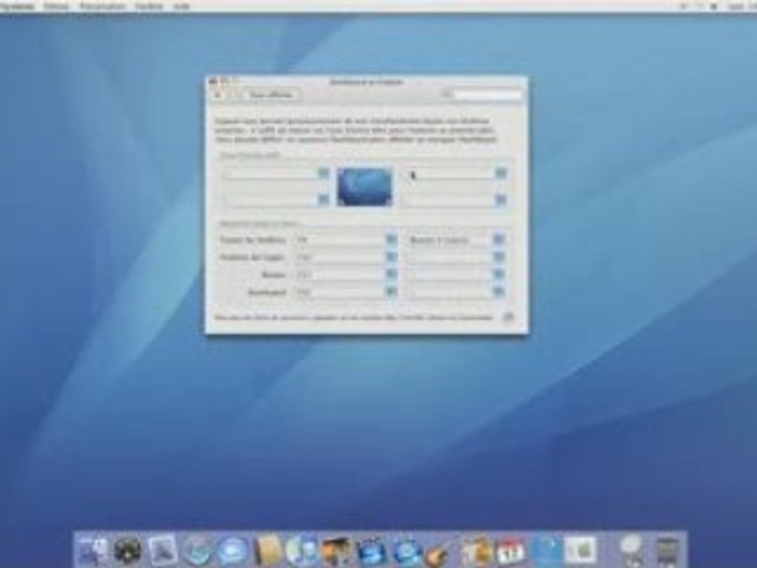Image resolution: width=757 pixels, height=568 pixels.
Task: Open mouse button dropdown in all-windows row
Action: tap(455, 240)
